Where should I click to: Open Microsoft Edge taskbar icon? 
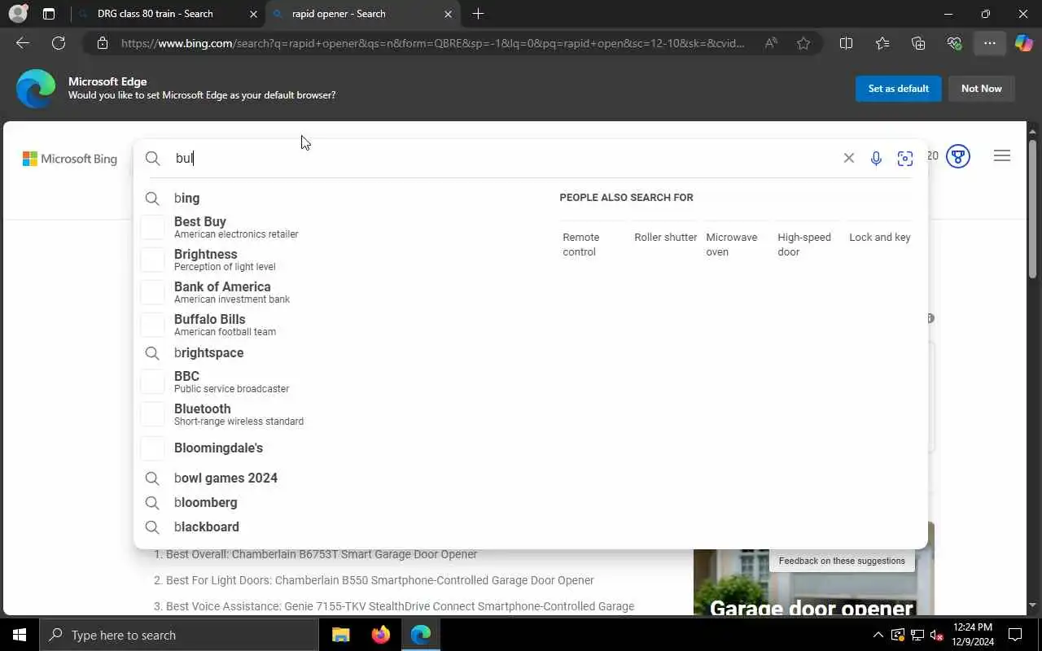(x=420, y=635)
